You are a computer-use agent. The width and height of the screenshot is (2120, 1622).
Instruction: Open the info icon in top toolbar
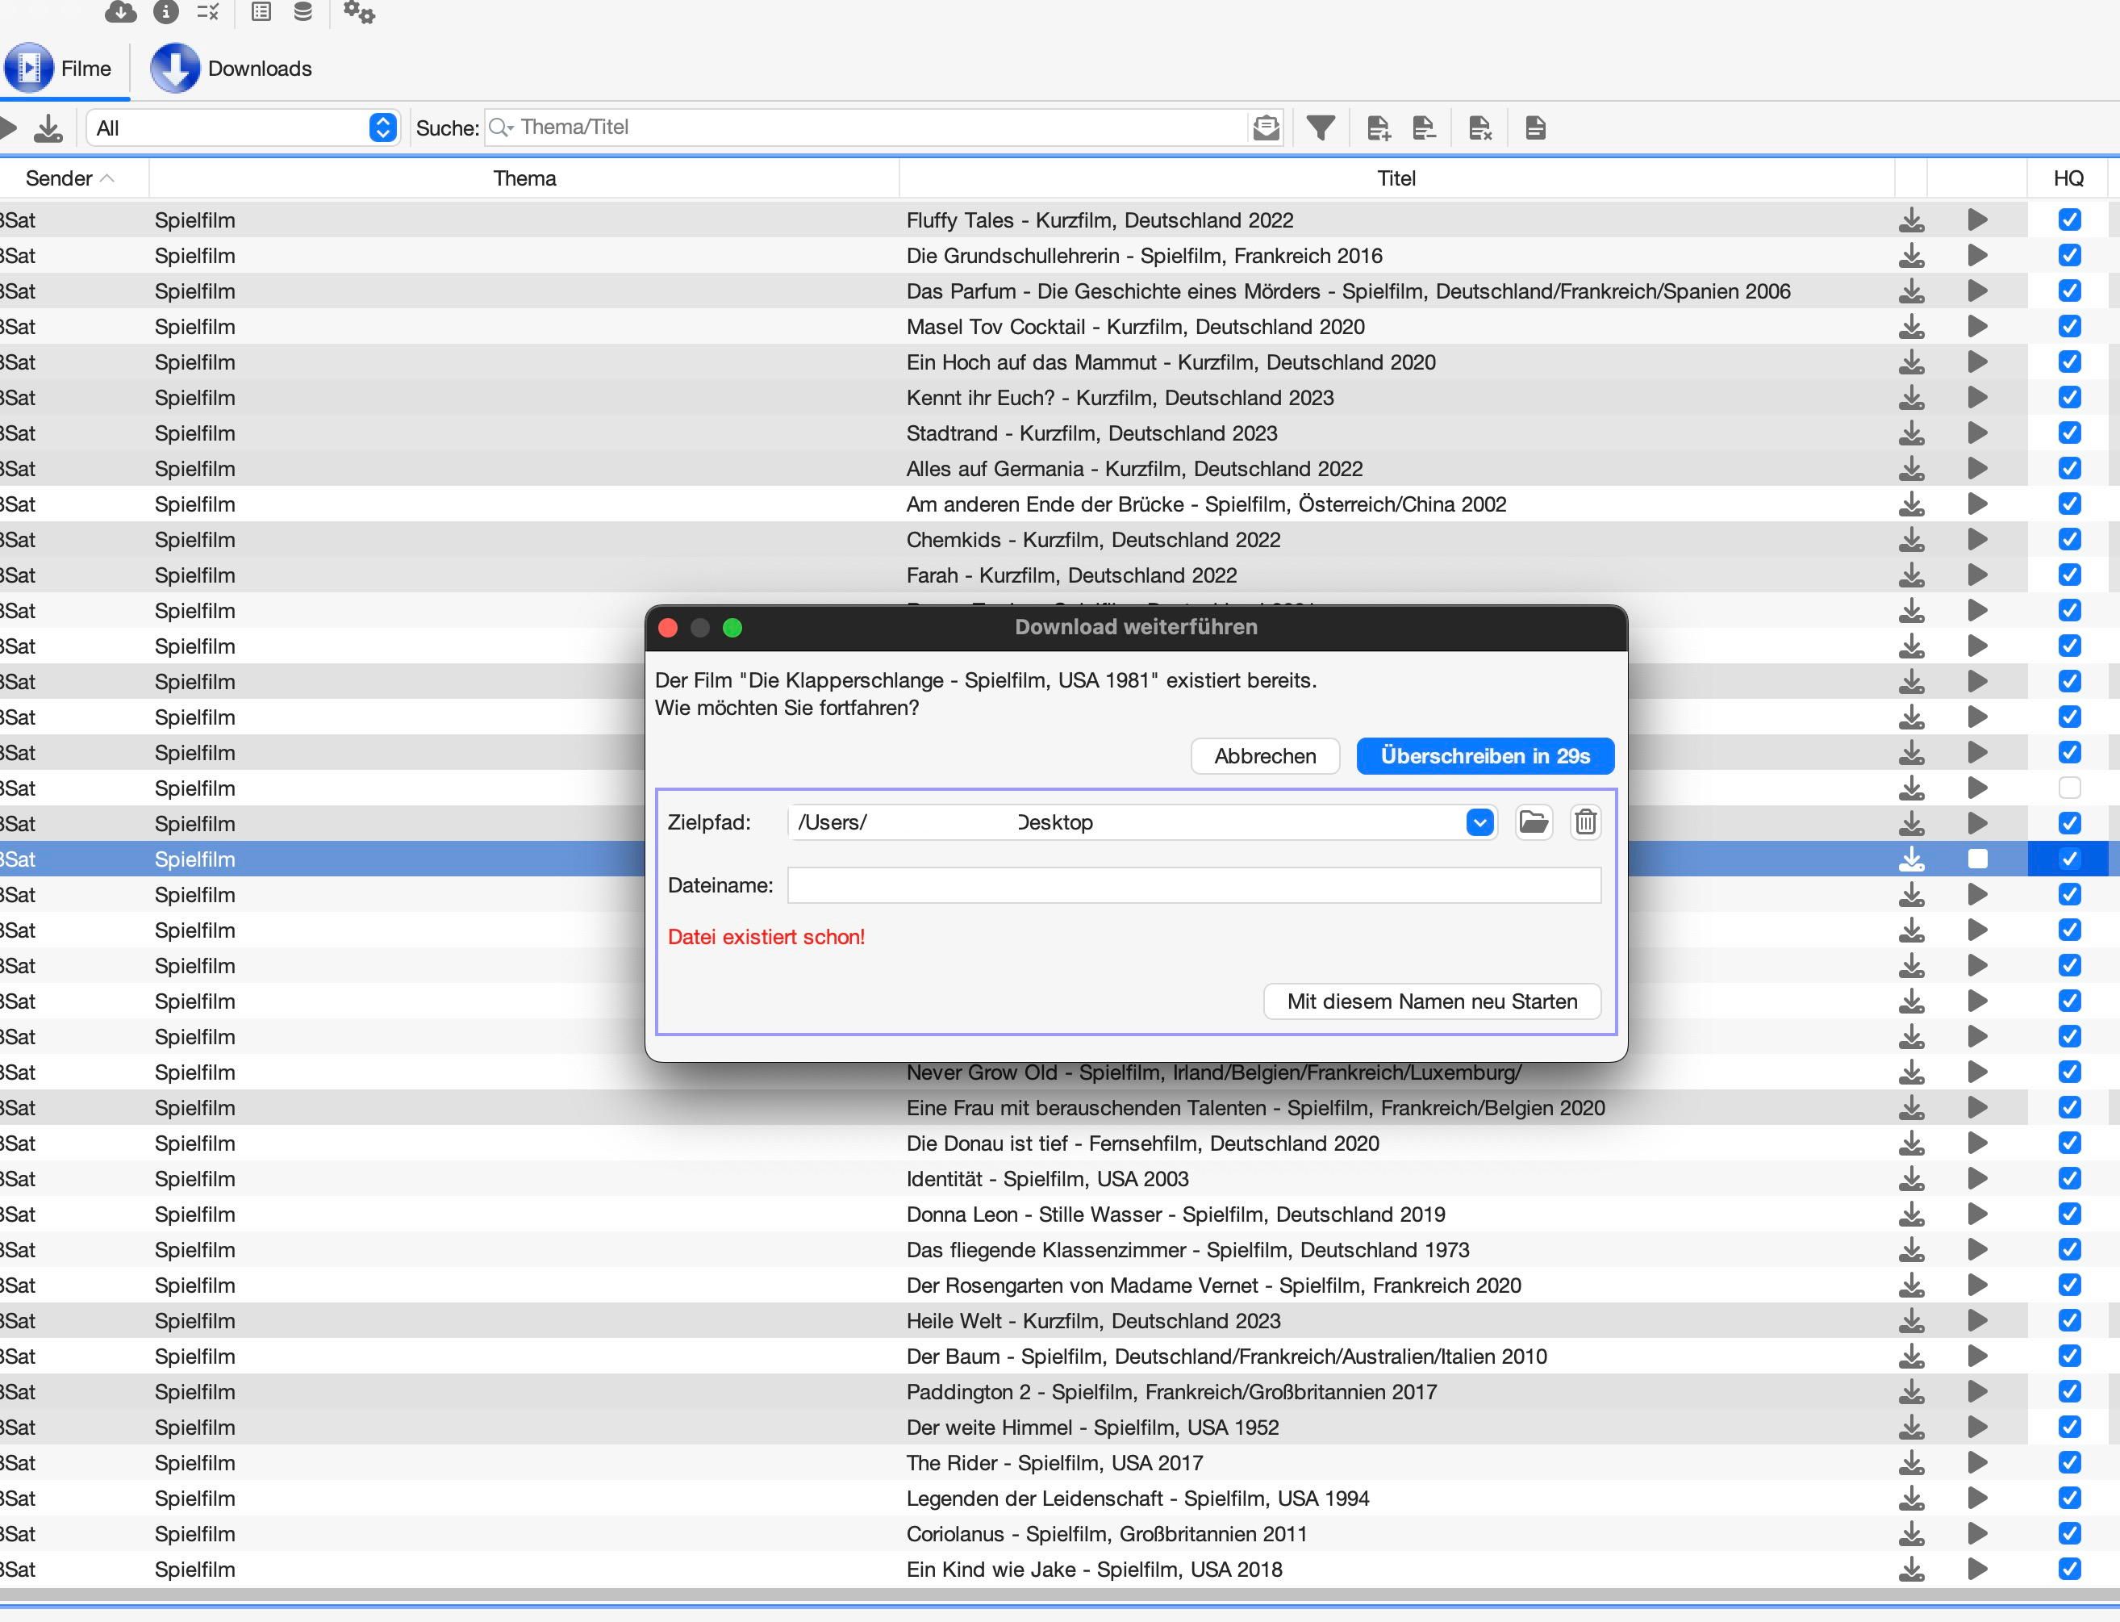pyautogui.click(x=166, y=11)
